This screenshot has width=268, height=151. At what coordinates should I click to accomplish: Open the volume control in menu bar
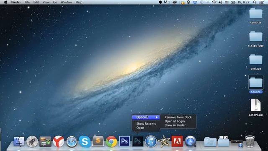[x=220, y=2]
